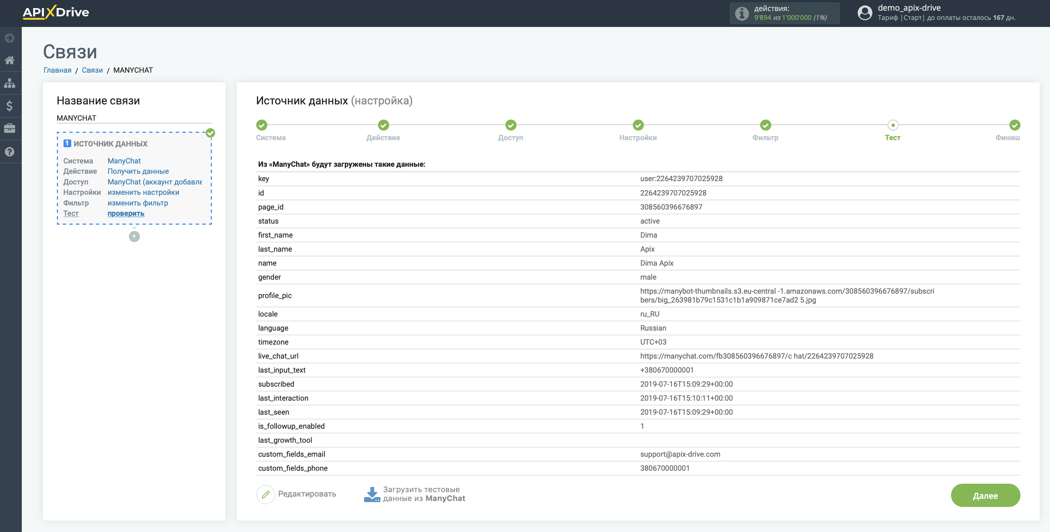Select the status value active

[x=650, y=221]
